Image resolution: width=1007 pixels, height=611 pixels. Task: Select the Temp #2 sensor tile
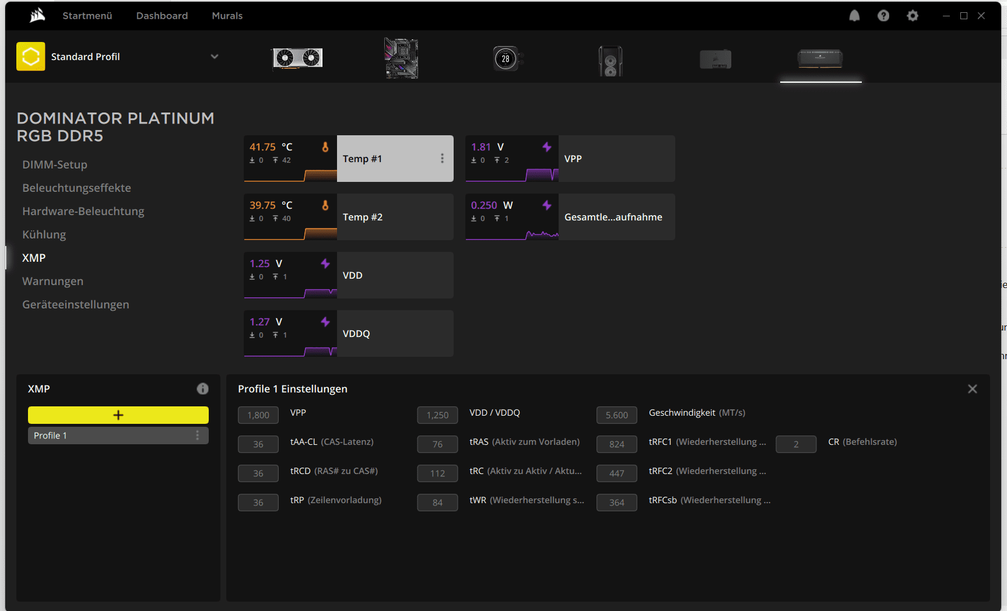[x=349, y=217]
